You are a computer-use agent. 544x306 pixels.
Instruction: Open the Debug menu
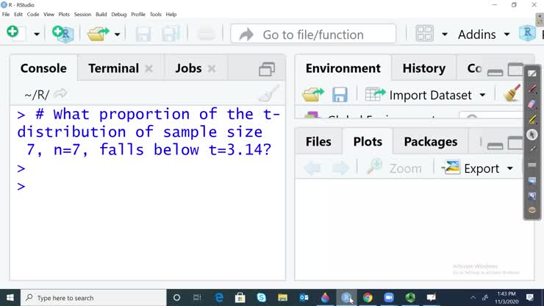click(118, 14)
